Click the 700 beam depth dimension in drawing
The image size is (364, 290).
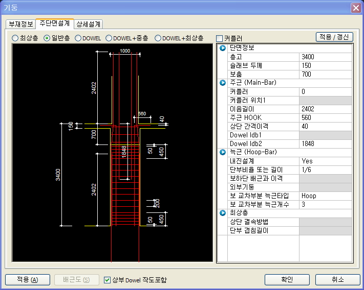(94, 134)
